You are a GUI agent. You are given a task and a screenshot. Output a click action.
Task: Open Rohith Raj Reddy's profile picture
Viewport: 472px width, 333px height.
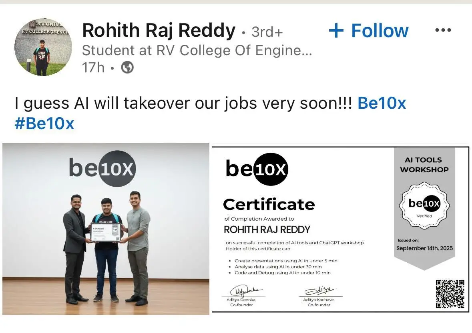(x=43, y=47)
